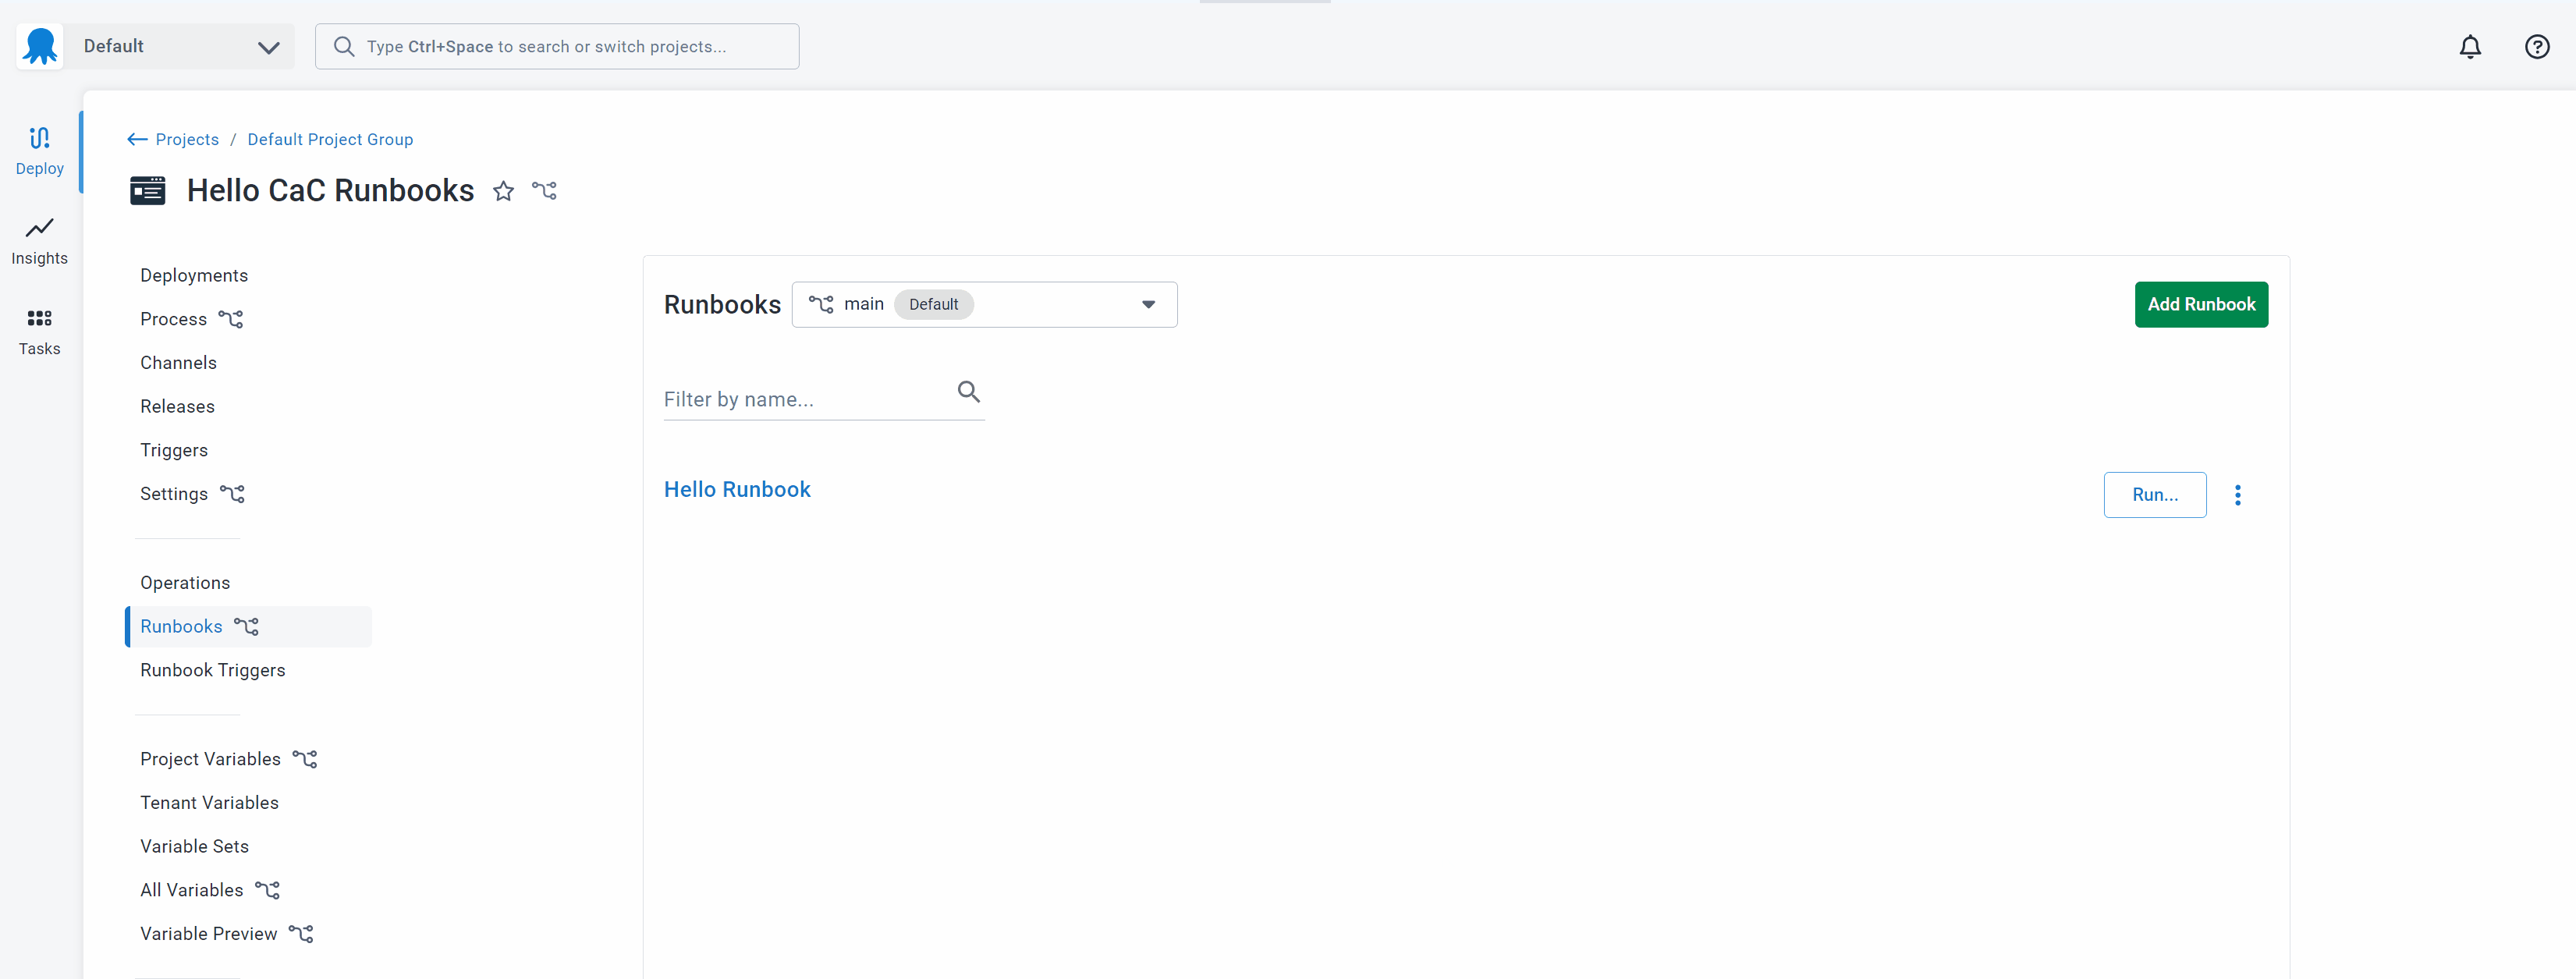Image resolution: width=2576 pixels, height=979 pixels.
Task: Select Runbook Triggers in the sidebar
Action: pyautogui.click(x=212, y=670)
